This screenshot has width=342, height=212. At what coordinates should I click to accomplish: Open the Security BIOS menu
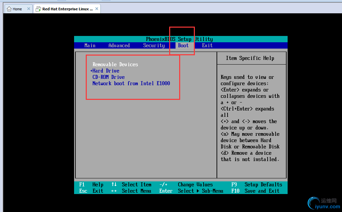pyautogui.click(x=154, y=46)
